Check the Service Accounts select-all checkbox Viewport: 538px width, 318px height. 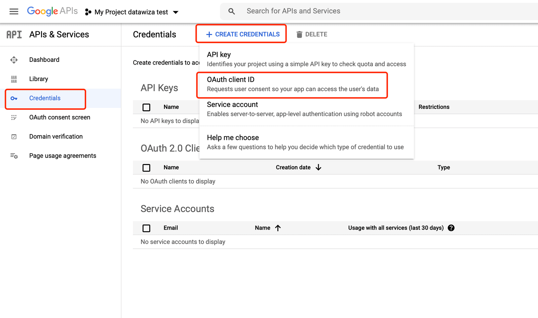click(x=146, y=228)
